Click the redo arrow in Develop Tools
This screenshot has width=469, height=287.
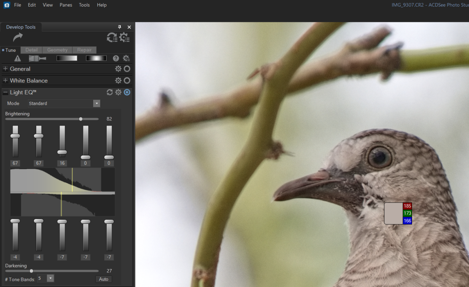pyautogui.click(x=18, y=38)
